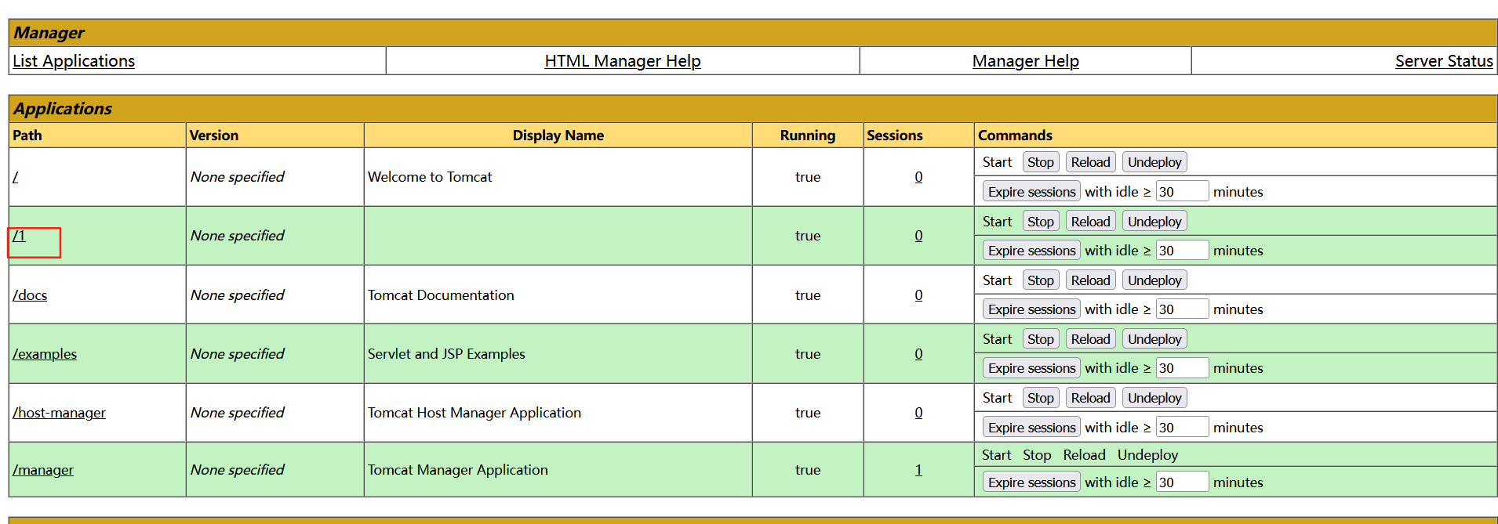The width and height of the screenshot is (1498, 524).
Task: Stop the /1 application
Action: click(1041, 222)
